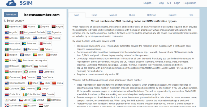Viewport: 207px width, 107px height.
Task: Choose Costa Rica country button
Action: [x=12, y=94]
